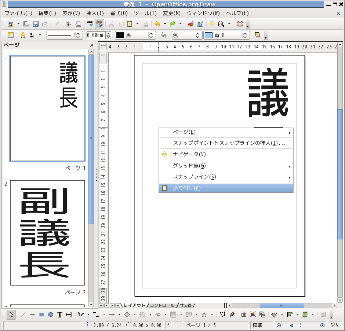The image size is (345, 331).
Task: Click the Save document icon
Action: pyautogui.click(x=36, y=24)
